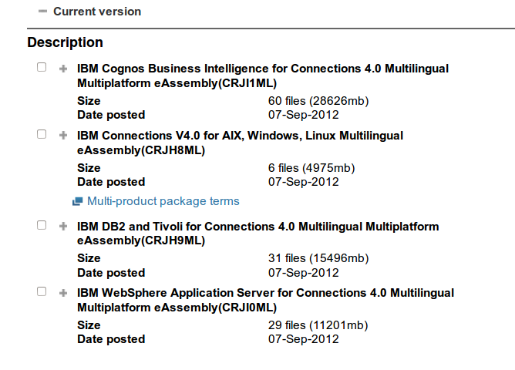Click the Description heading
Screen dimensions: 515x370
pos(65,42)
